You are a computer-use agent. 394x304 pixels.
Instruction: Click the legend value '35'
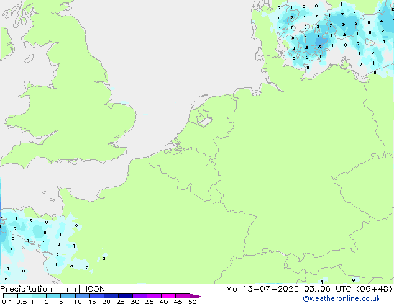tap(149, 302)
